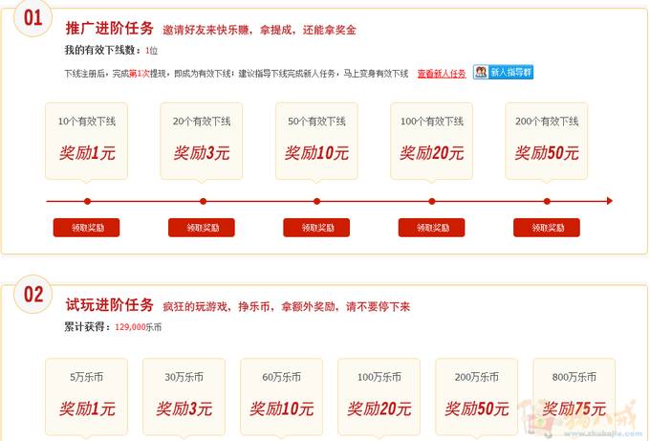650x441 pixels.
Task: Pick the 200万乐币 奖励50元 card
Action: (477, 397)
